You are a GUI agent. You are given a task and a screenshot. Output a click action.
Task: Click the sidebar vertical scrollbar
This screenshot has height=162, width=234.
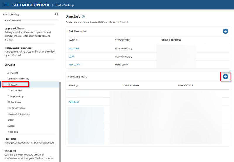pos(60,122)
